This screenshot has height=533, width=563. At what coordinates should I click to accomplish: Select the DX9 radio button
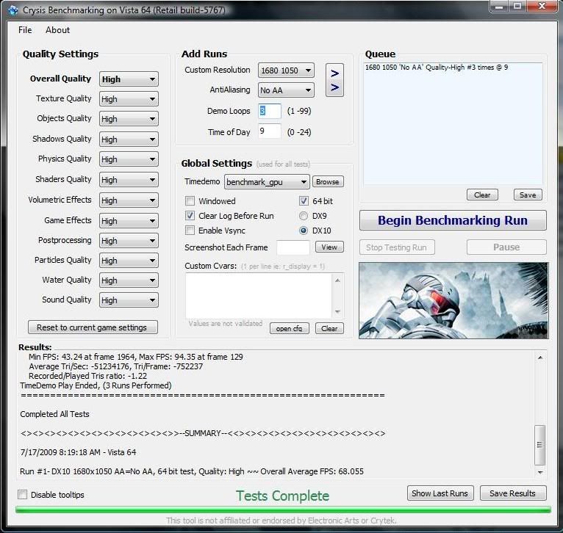(304, 216)
